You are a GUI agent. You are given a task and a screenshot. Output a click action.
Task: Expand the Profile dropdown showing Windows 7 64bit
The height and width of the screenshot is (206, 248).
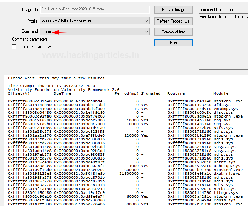pos(146,21)
